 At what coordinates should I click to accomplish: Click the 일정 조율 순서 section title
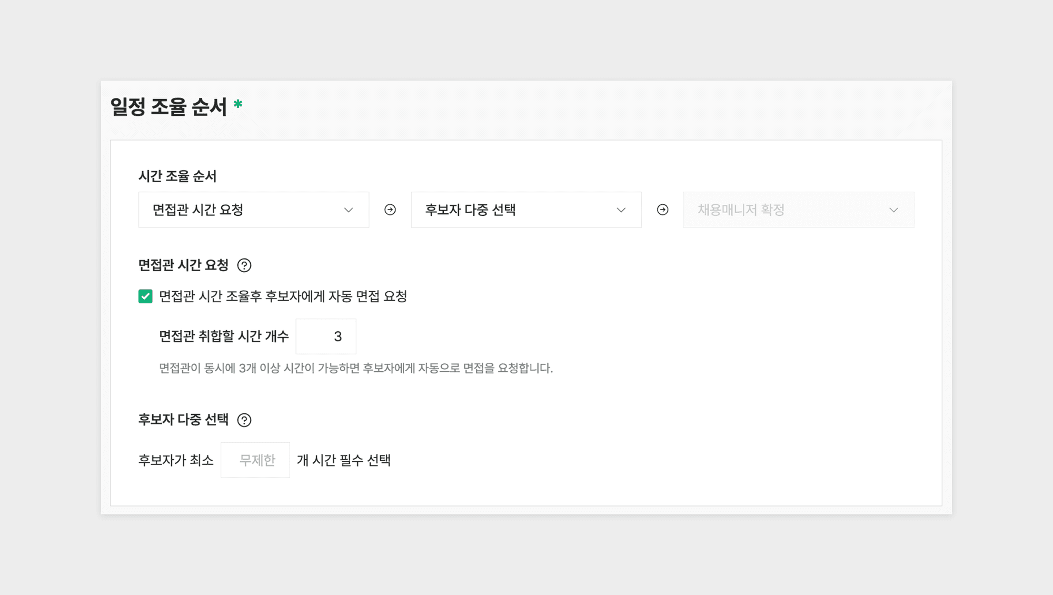pyautogui.click(x=168, y=107)
